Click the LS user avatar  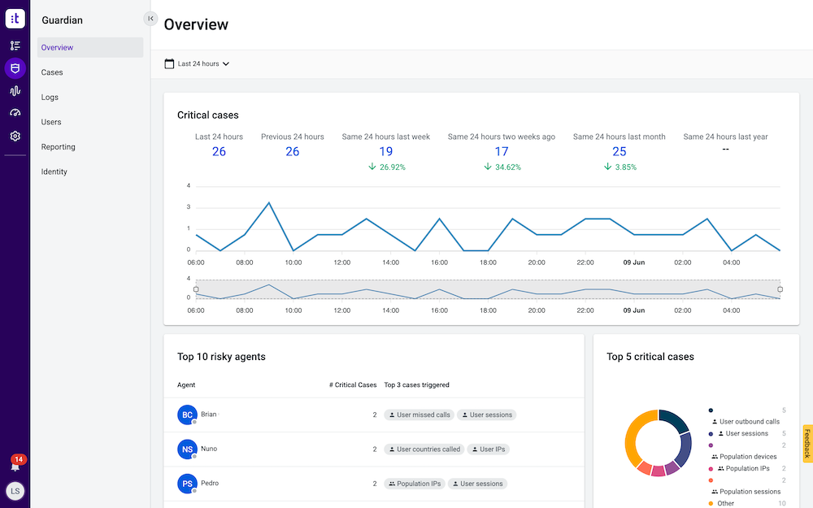pyautogui.click(x=15, y=491)
